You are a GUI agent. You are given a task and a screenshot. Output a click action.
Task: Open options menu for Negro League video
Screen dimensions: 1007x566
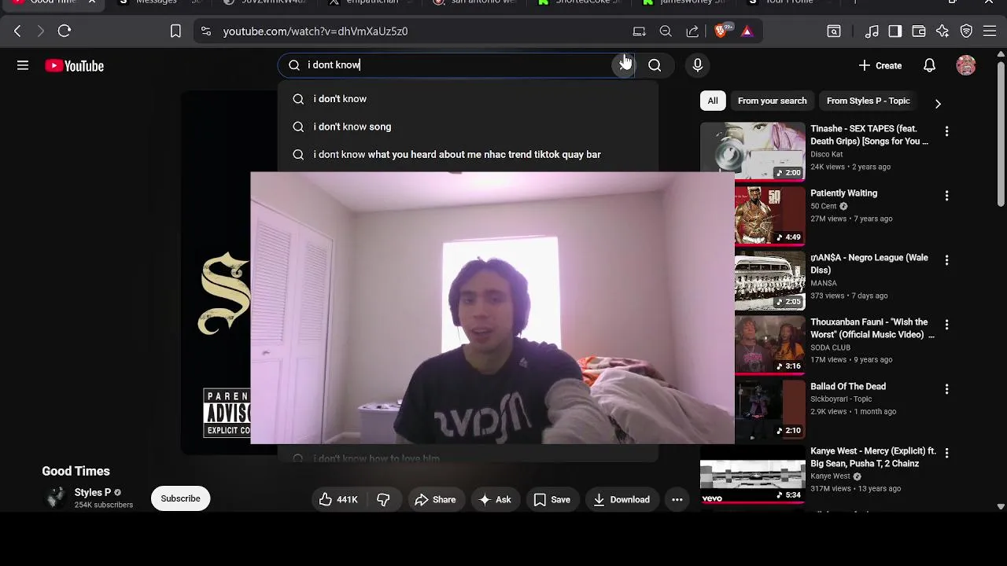tap(946, 260)
